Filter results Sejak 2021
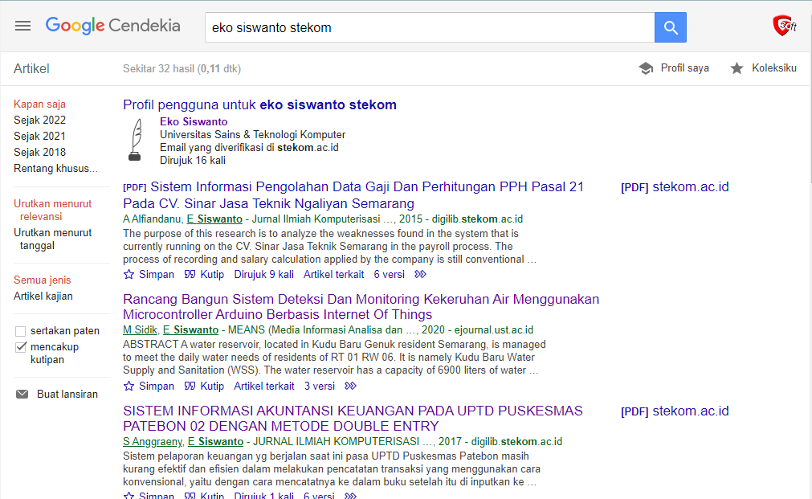 point(39,137)
